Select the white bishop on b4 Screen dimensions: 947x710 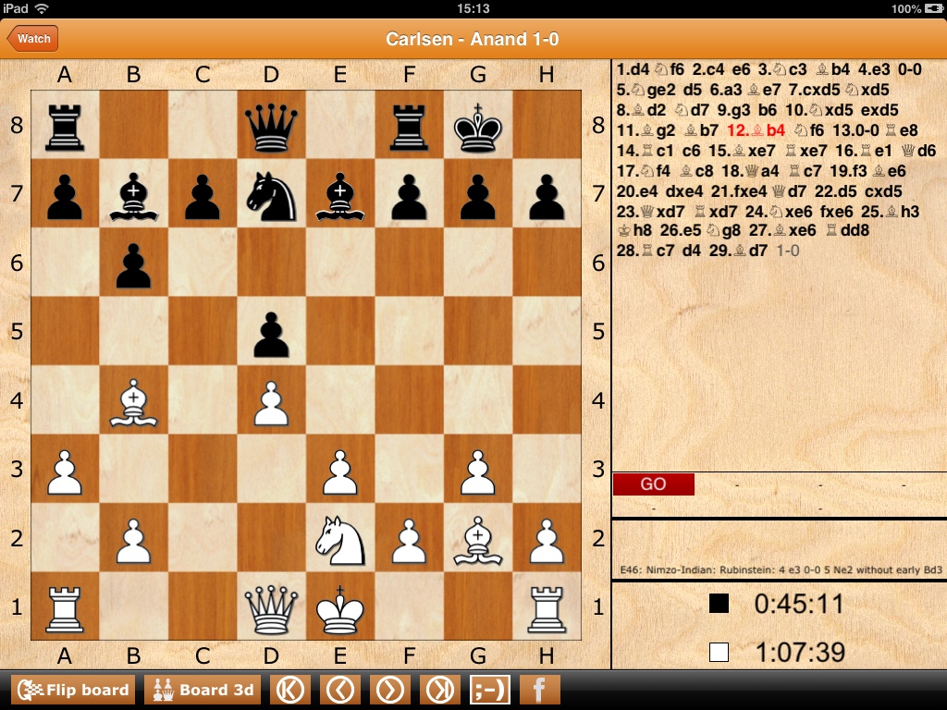click(134, 399)
